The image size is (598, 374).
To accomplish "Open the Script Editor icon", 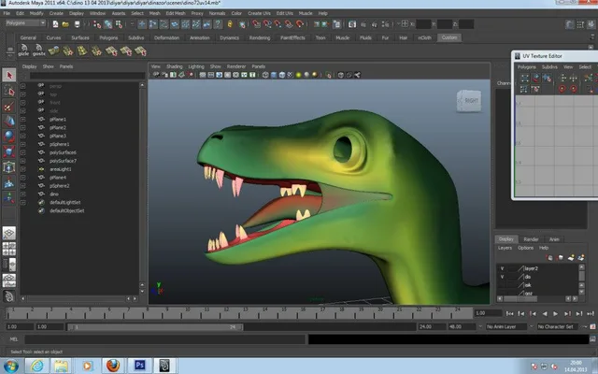I will pyautogui.click(x=593, y=339).
